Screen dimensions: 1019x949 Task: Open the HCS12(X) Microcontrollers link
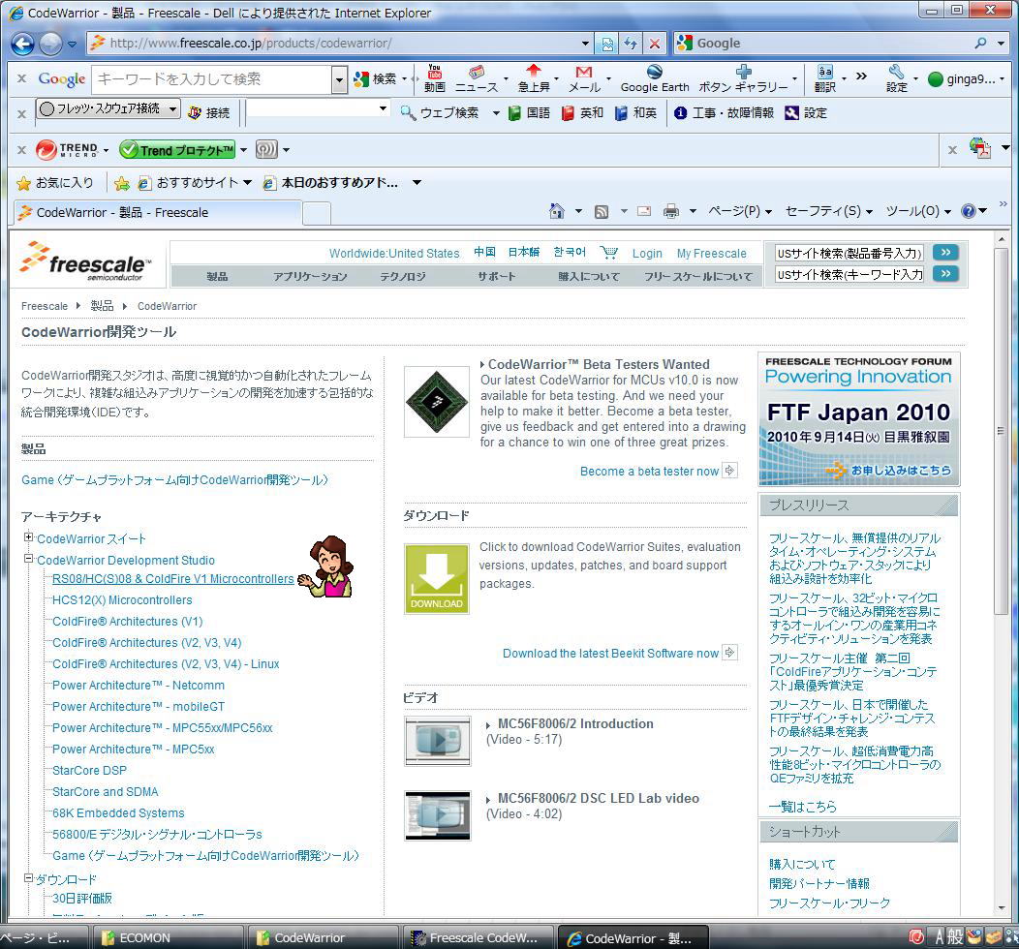point(122,600)
